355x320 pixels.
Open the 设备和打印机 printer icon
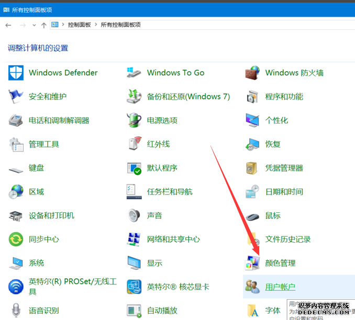click(15, 216)
